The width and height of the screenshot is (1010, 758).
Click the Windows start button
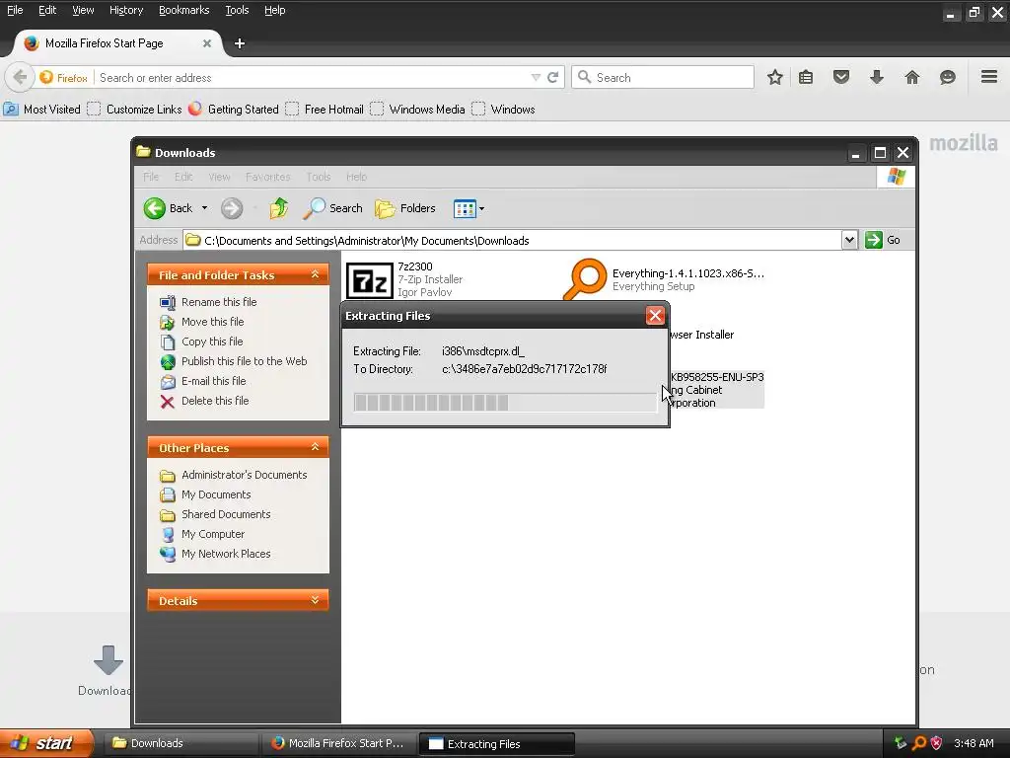pyautogui.click(x=46, y=743)
